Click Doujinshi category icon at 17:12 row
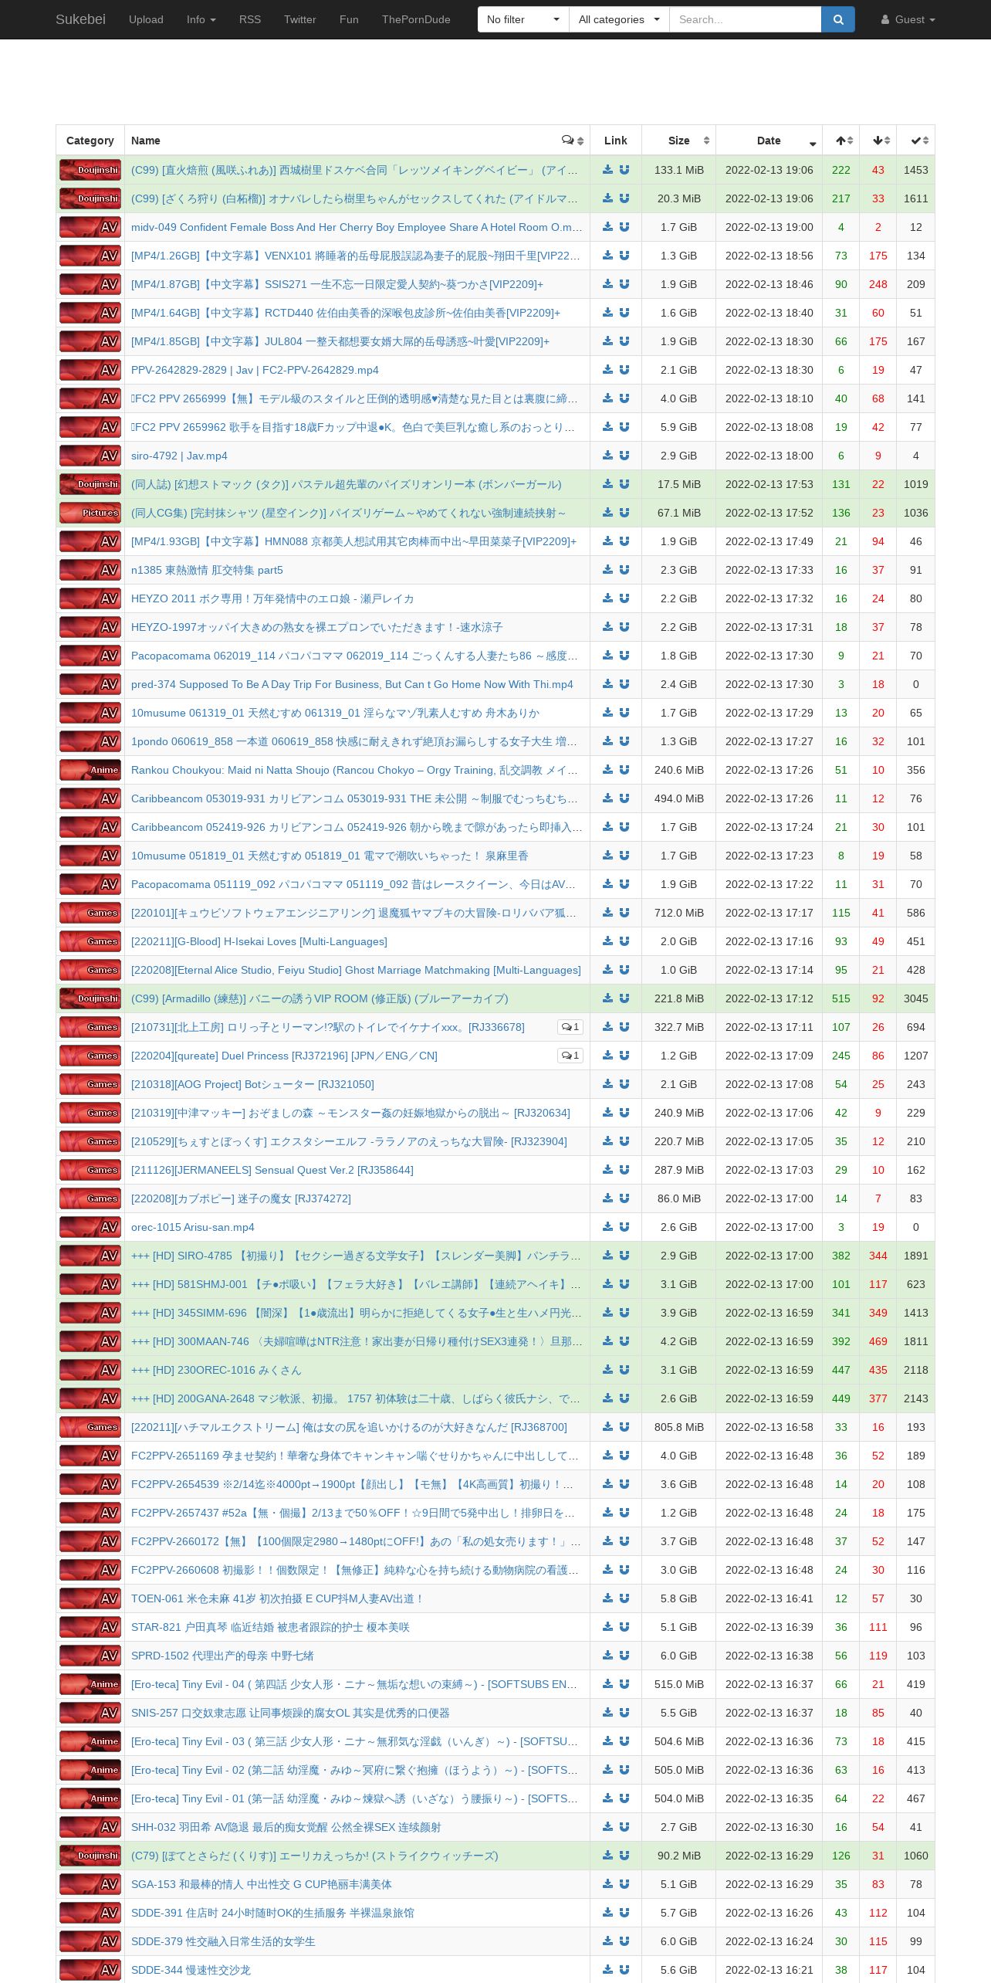The width and height of the screenshot is (991, 1983). click(90, 998)
